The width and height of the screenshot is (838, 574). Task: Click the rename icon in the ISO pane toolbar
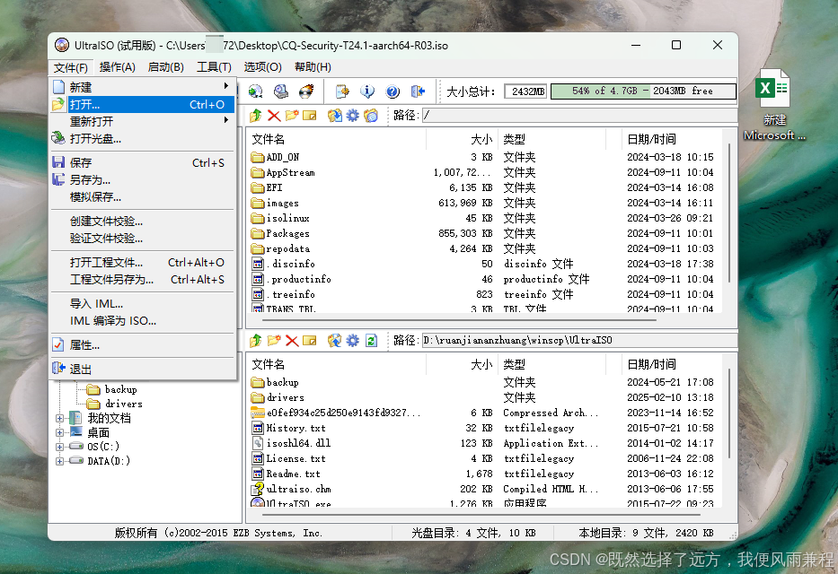(x=310, y=115)
